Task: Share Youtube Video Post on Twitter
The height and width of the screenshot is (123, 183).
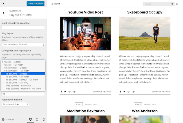Action: coord(65,91)
